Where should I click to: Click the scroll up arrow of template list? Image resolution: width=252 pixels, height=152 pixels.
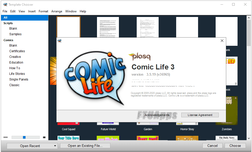[x=249, y=18]
